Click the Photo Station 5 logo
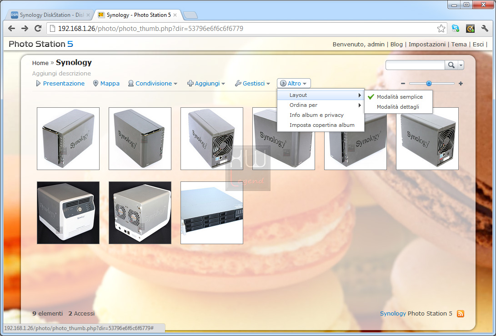 (x=41, y=44)
